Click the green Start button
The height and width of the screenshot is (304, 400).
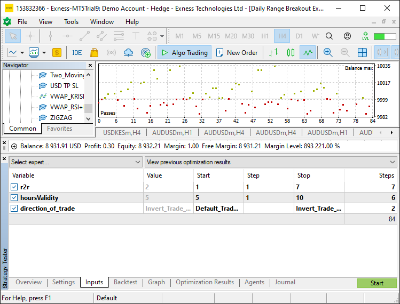point(377,283)
